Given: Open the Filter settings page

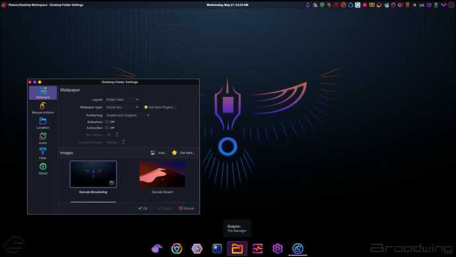Looking at the screenshot, I should [43, 153].
